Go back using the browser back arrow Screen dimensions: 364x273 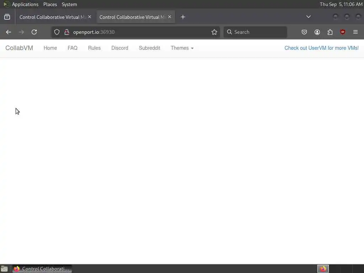click(9, 32)
